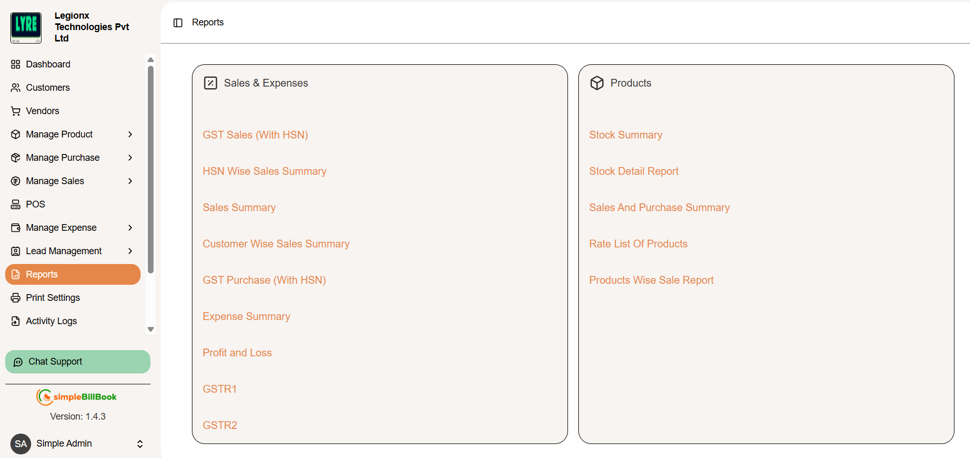Click the Activity Logs file icon
Image resolution: width=970 pixels, height=458 pixels.
tap(16, 321)
